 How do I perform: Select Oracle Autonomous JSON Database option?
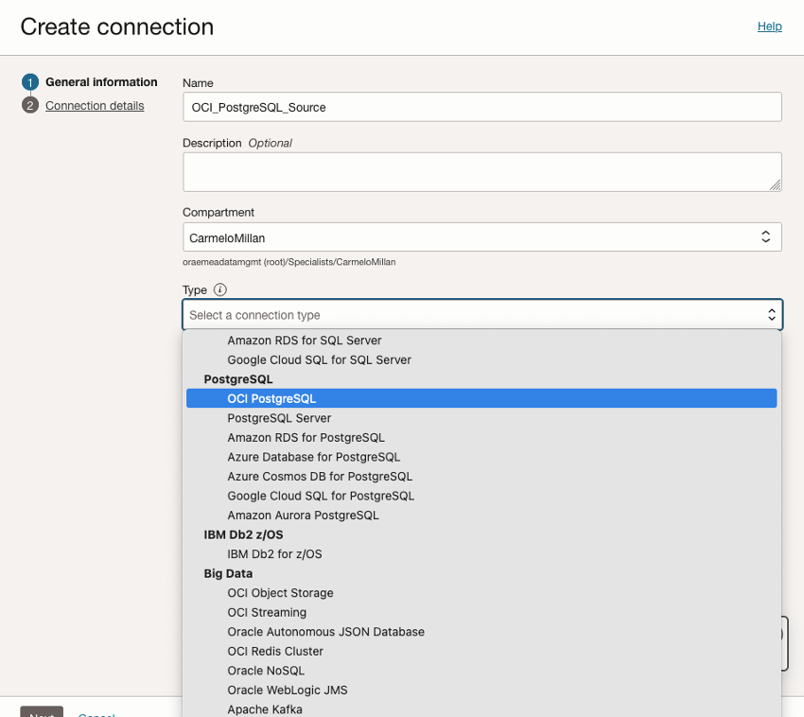pyautogui.click(x=325, y=632)
